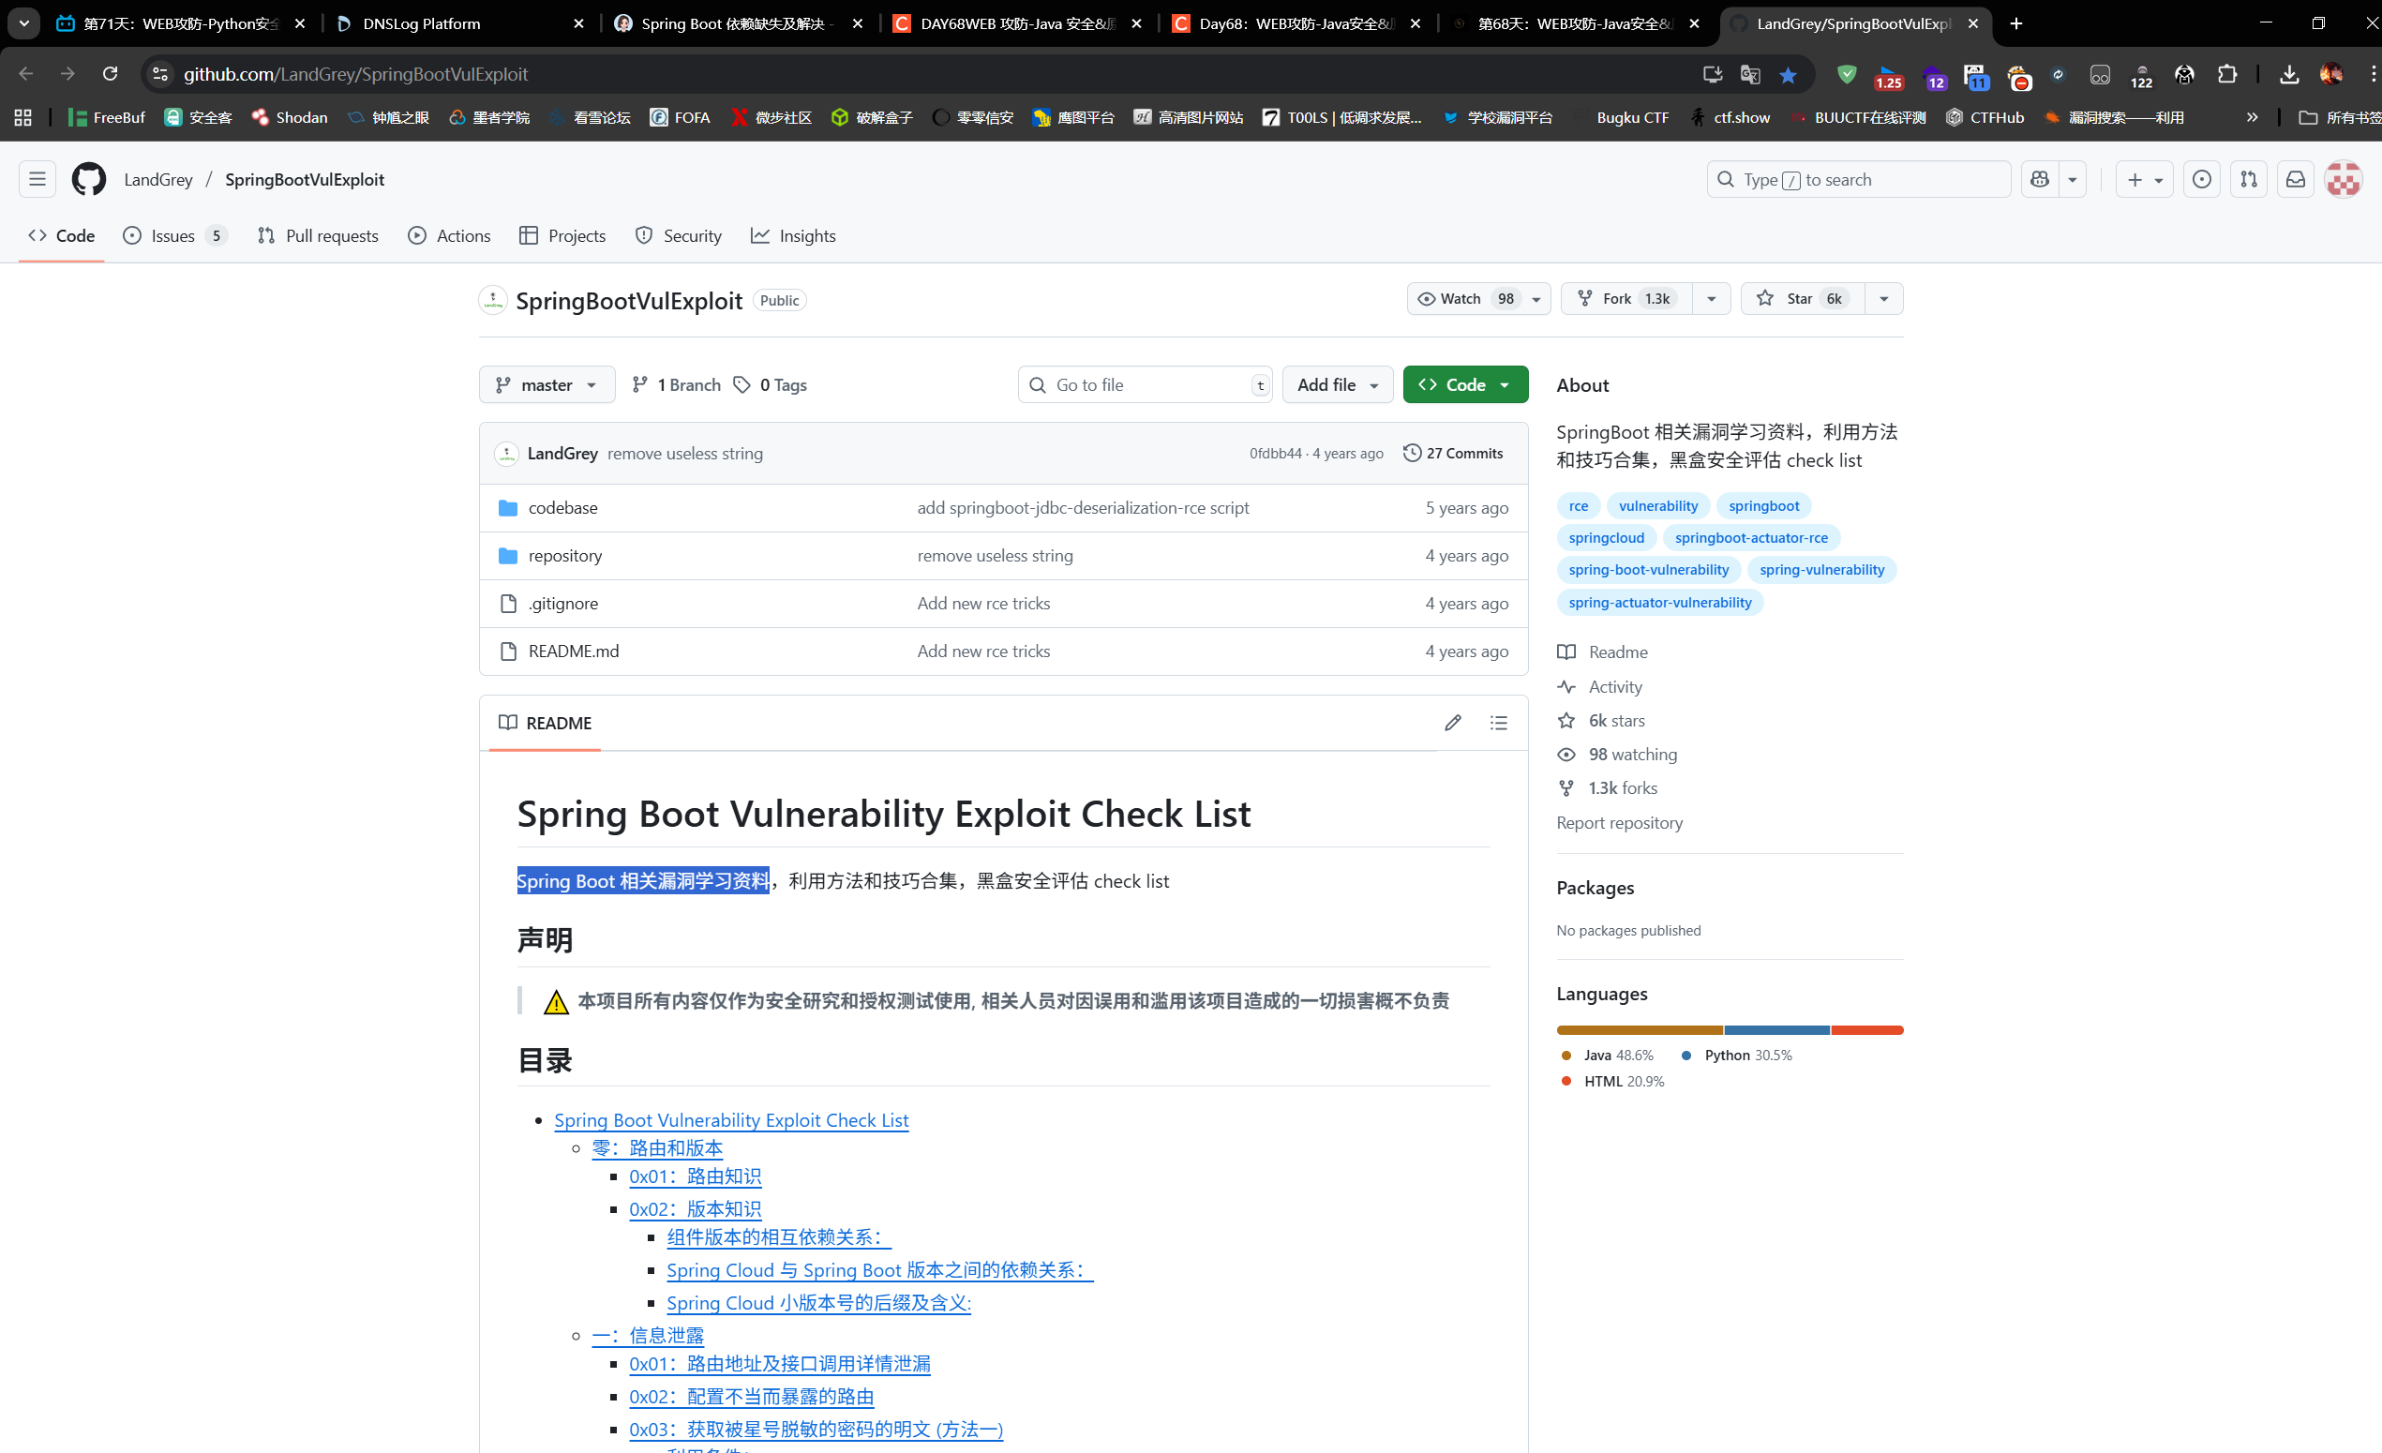Image resolution: width=2382 pixels, height=1453 pixels.
Task: Edit README with the pencil icon
Action: click(1452, 722)
